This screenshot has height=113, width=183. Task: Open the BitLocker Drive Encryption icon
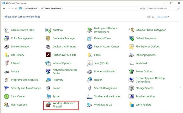pos(131,30)
